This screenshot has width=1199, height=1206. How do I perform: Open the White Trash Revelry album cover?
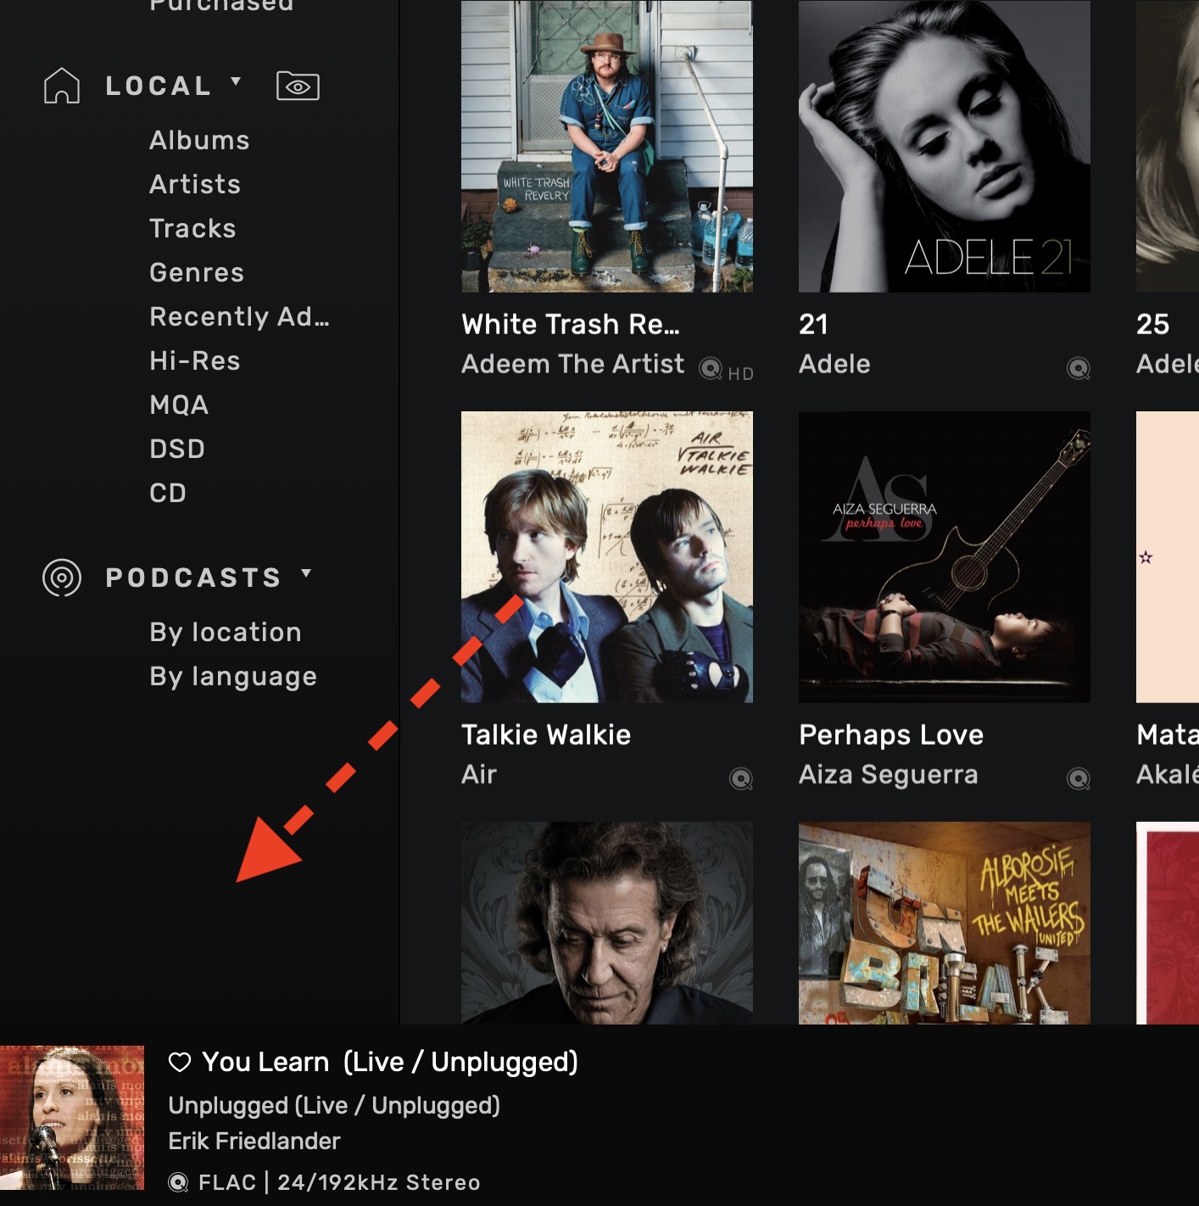[607, 146]
